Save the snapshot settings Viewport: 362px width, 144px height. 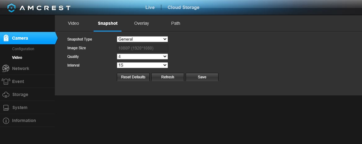point(202,77)
